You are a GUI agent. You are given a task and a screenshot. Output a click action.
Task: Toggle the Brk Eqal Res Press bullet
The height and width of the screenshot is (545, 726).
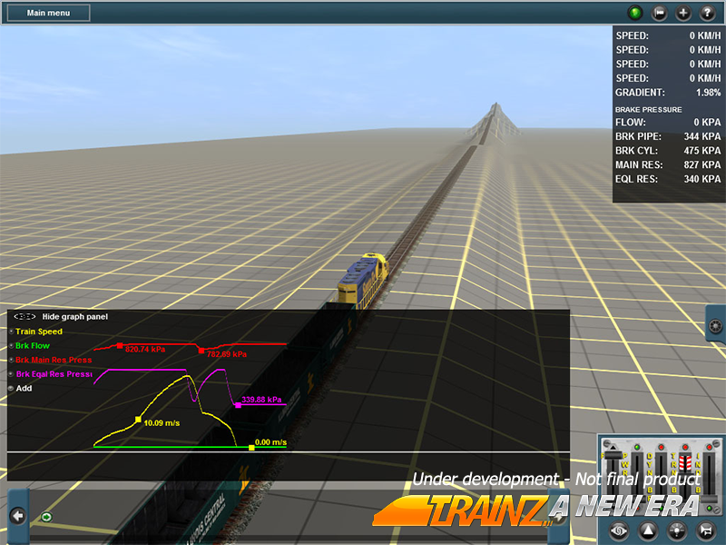coord(11,374)
